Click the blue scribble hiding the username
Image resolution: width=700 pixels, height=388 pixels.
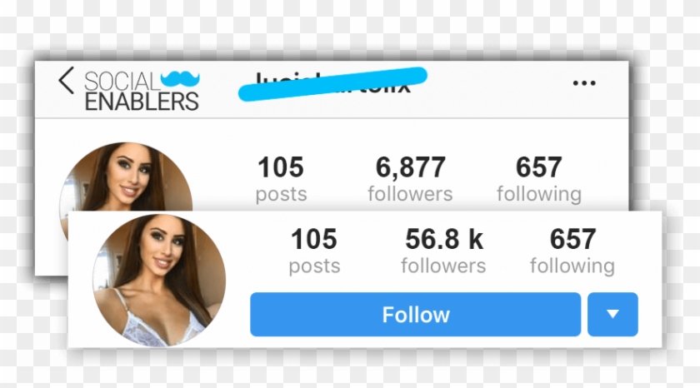coord(332,84)
